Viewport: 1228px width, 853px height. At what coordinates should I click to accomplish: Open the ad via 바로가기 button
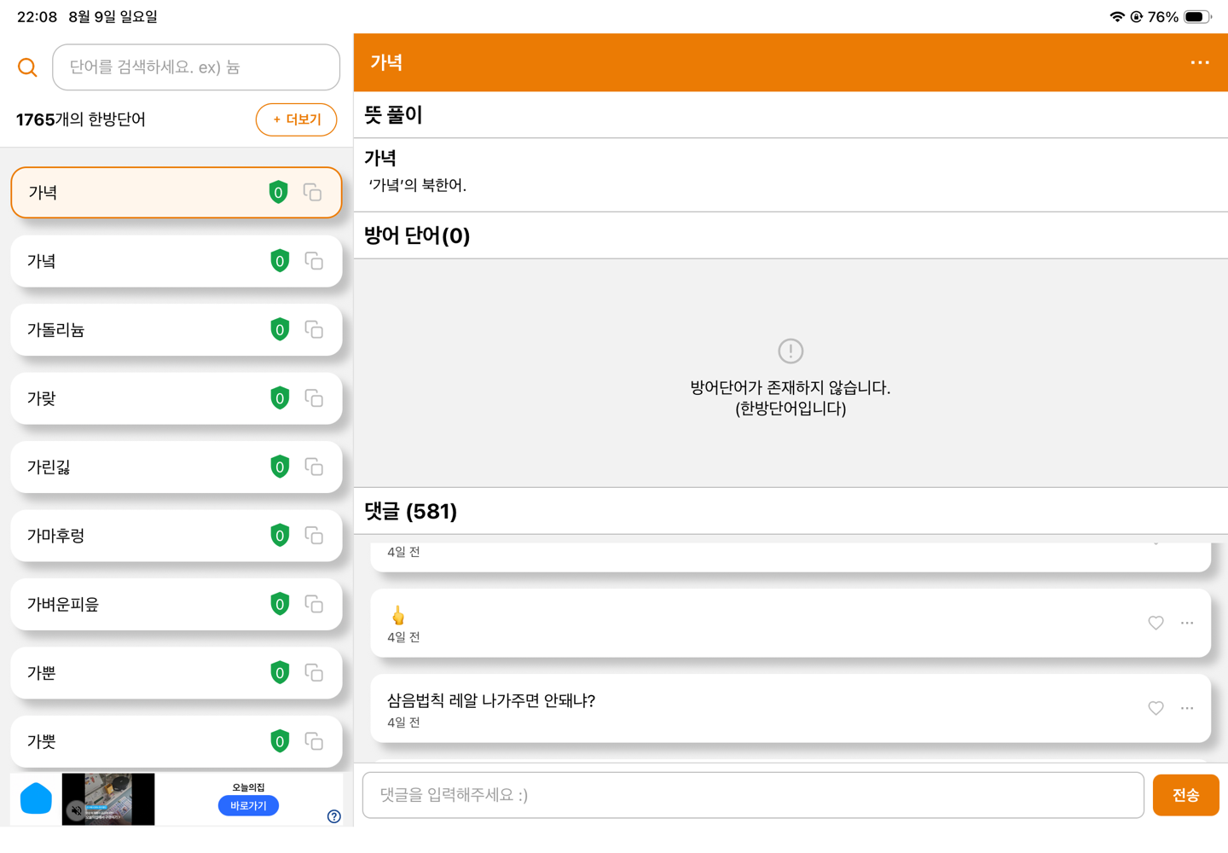click(248, 805)
